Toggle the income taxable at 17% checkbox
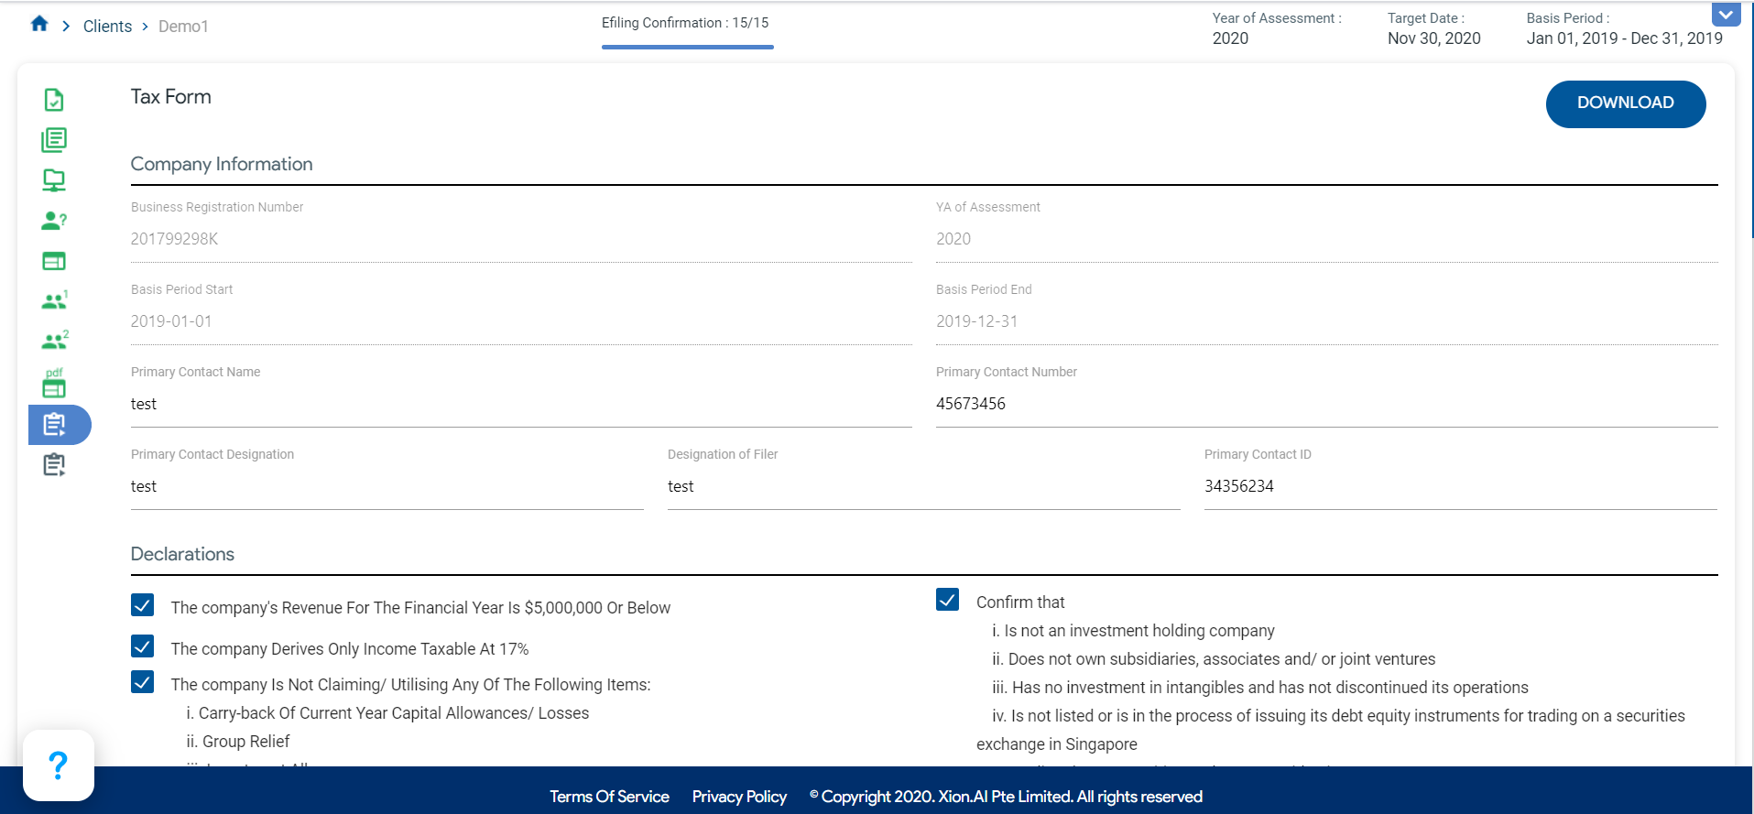Image resolution: width=1754 pixels, height=814 pixels. click(x=143, y=646)
